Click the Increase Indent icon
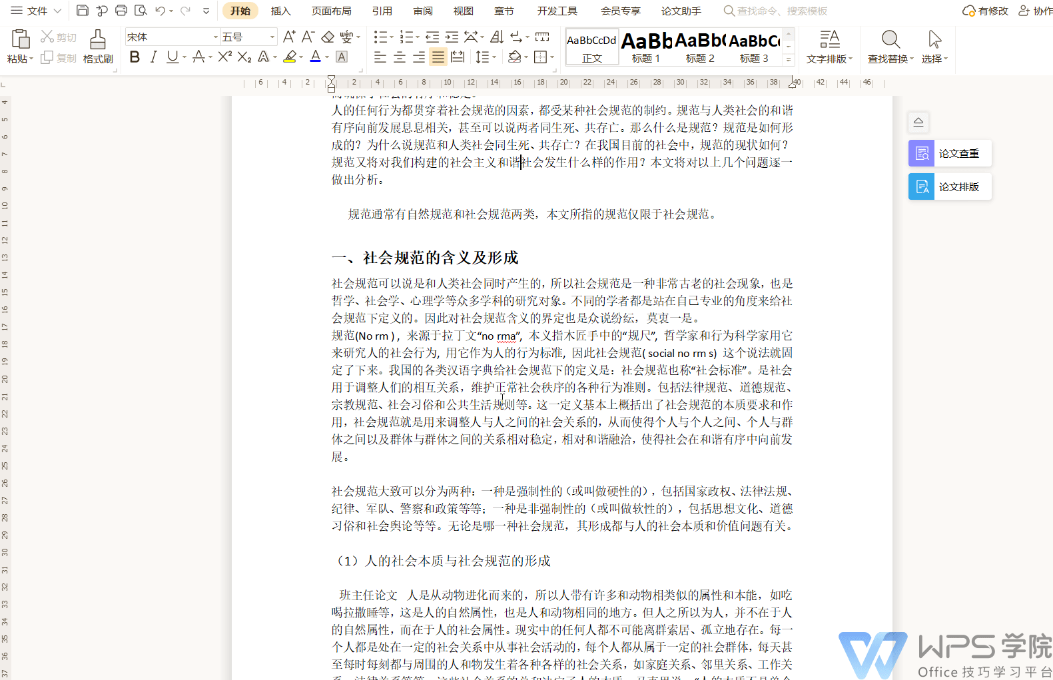This screenshot has width=1053, height=680. point(452,37)
